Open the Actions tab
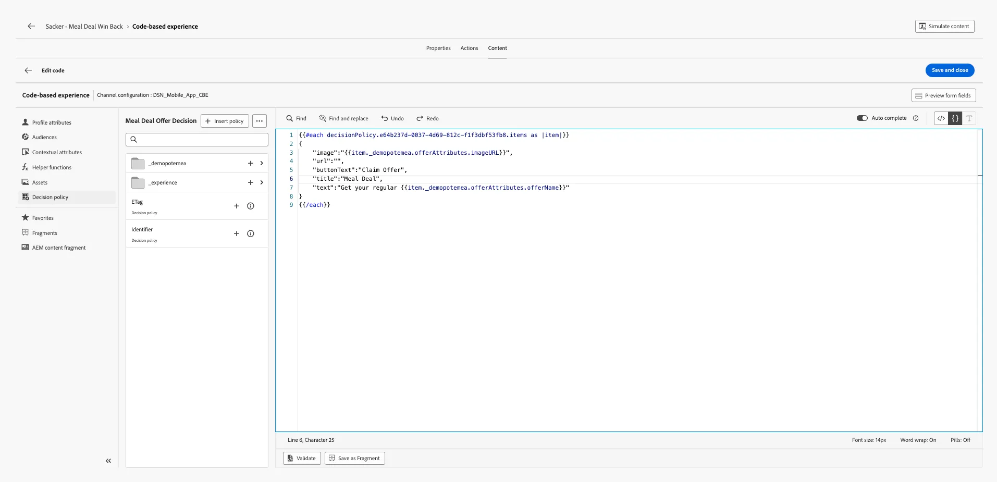This screenshot has width=997, height=482. 469,48
